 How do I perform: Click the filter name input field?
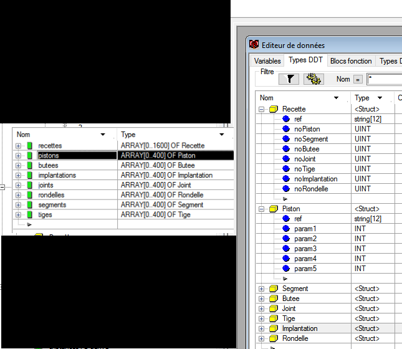point(384,79)
